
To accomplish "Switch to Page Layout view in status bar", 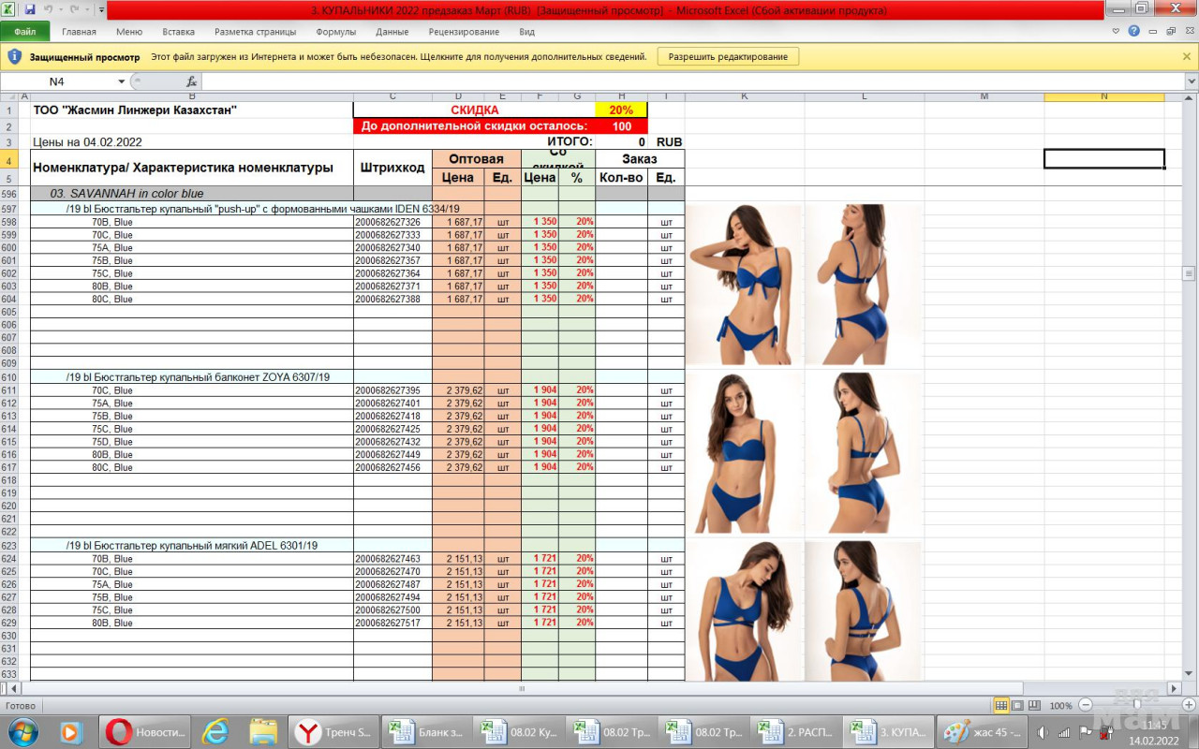I will point(1017,705).
